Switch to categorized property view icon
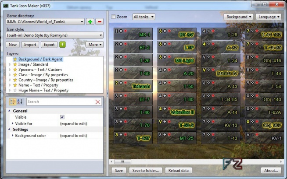The image size is (287, 179). [x=12, y=102]
